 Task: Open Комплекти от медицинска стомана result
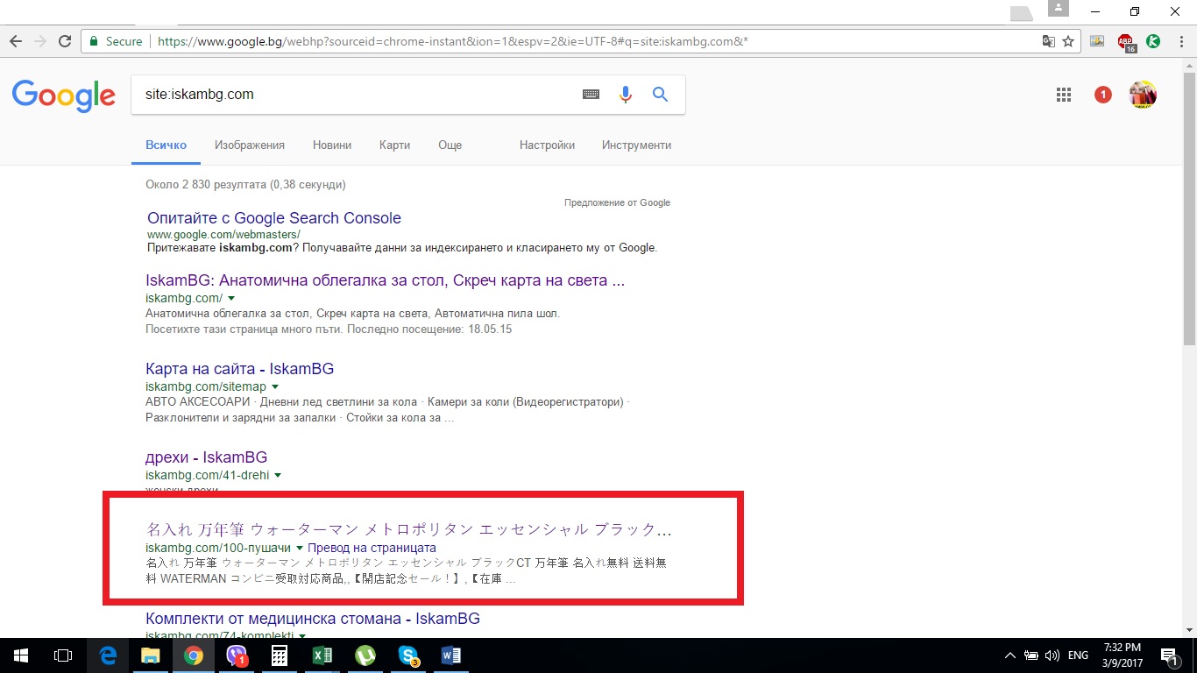pos(313,619)
